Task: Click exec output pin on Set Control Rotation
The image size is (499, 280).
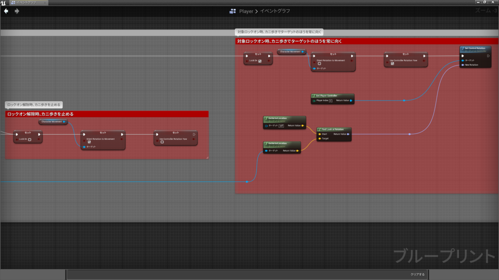Action: click(488, 56)
